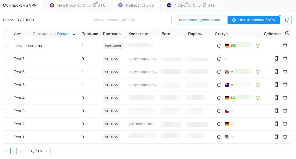Image resolution: width=296 pixels, height=159 pixels.
Task: Click the WireGuard protocol badge
Action: [x=113, y=46]
